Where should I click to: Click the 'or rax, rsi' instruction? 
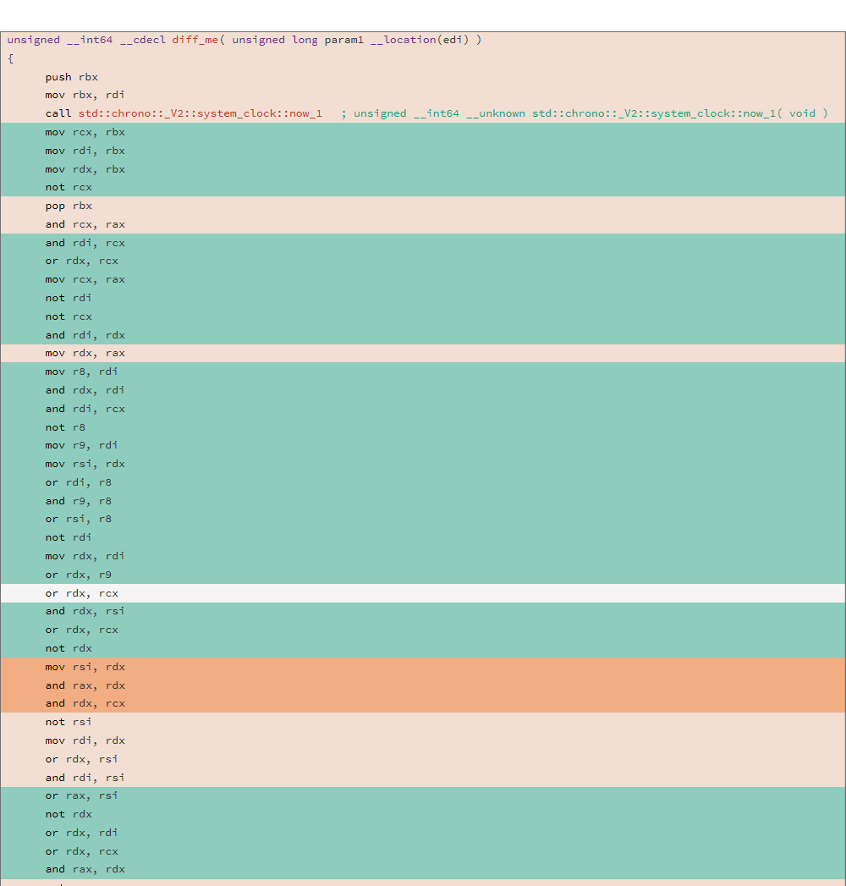pos(80,795)
